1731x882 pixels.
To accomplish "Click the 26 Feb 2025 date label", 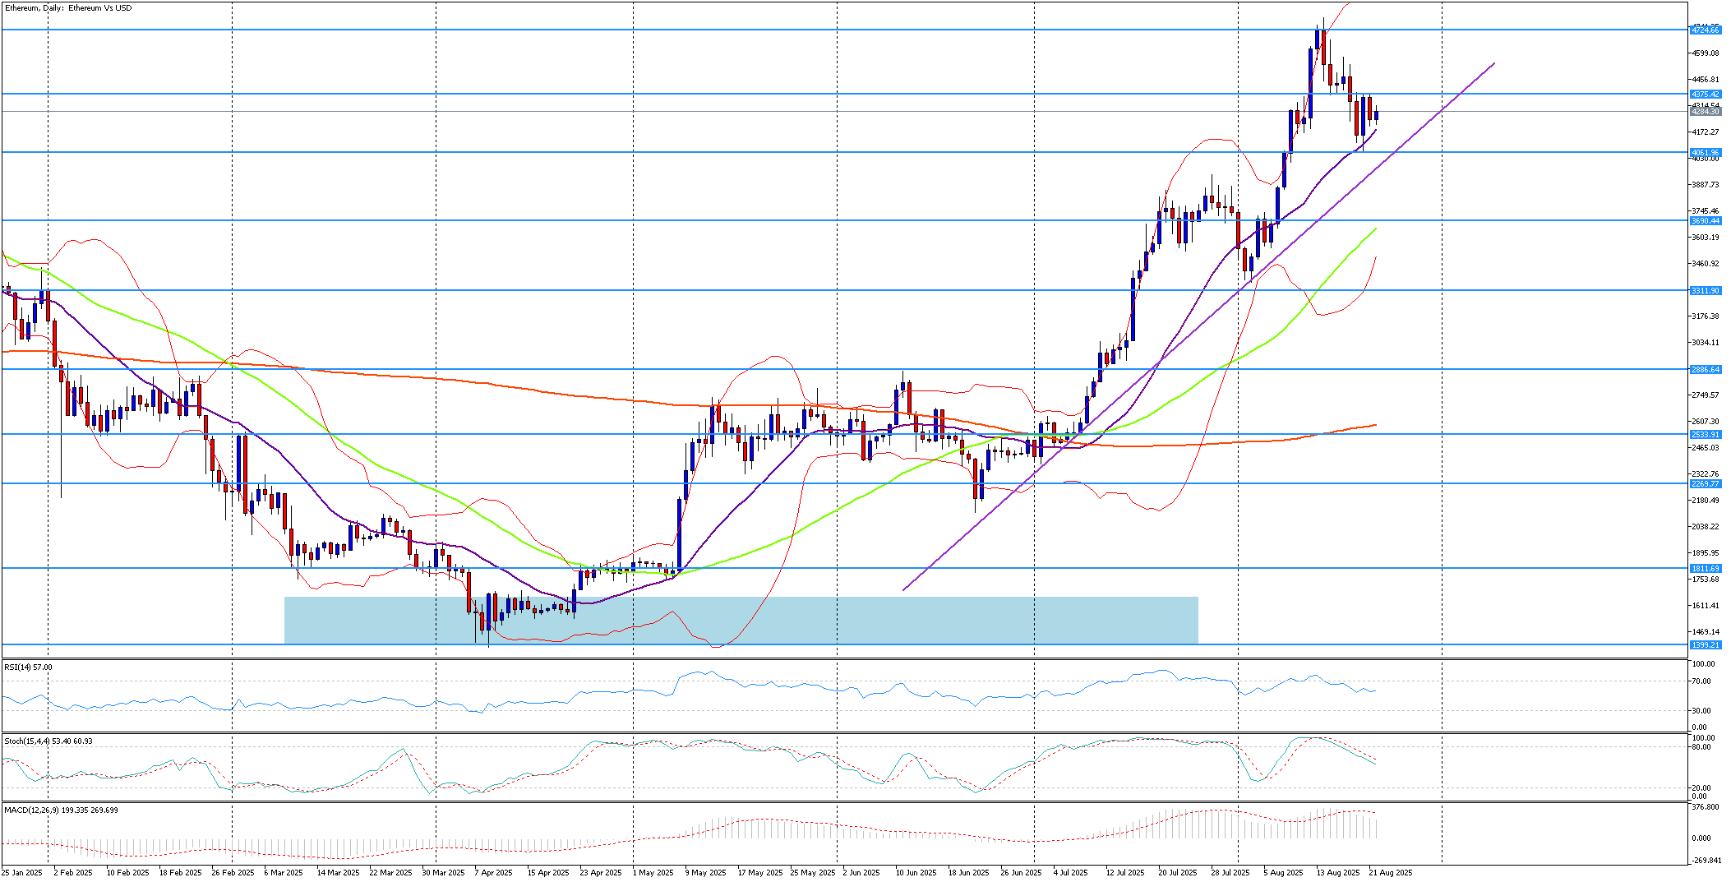I will 233,873.
